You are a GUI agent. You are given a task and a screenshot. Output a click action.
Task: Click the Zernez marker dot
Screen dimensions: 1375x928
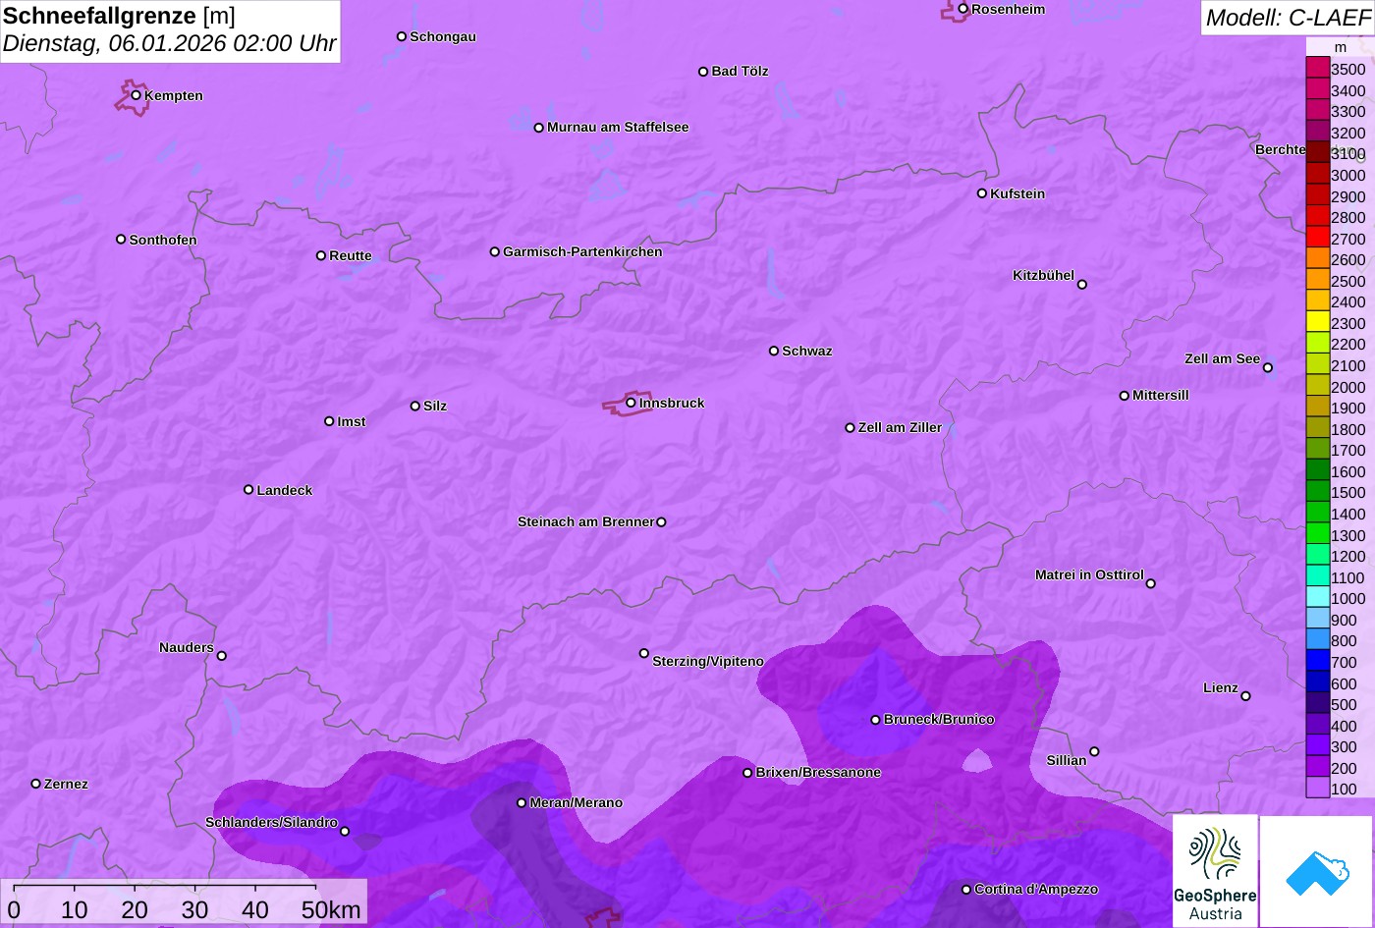pos(36,784)
